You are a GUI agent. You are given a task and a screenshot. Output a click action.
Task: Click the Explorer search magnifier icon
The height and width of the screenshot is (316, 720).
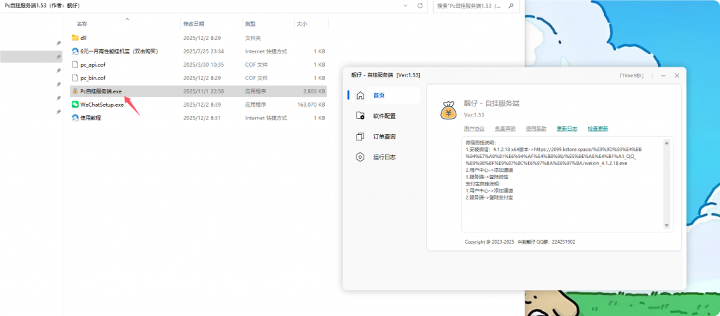pyautogui.click(x=512, y=6)
